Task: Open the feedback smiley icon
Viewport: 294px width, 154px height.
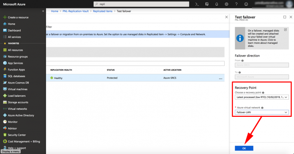Action: coord(246,4)
